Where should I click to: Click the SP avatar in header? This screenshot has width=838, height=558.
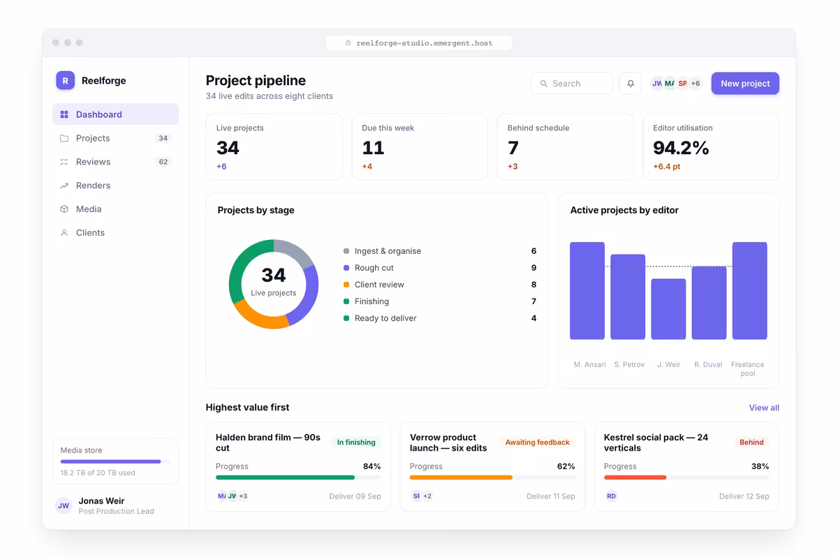pyautogui.click(x=682, y=84)
